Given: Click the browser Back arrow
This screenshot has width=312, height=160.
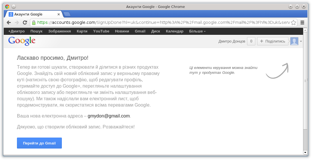Looking at the screenshot, I should [x=9, y=22].
